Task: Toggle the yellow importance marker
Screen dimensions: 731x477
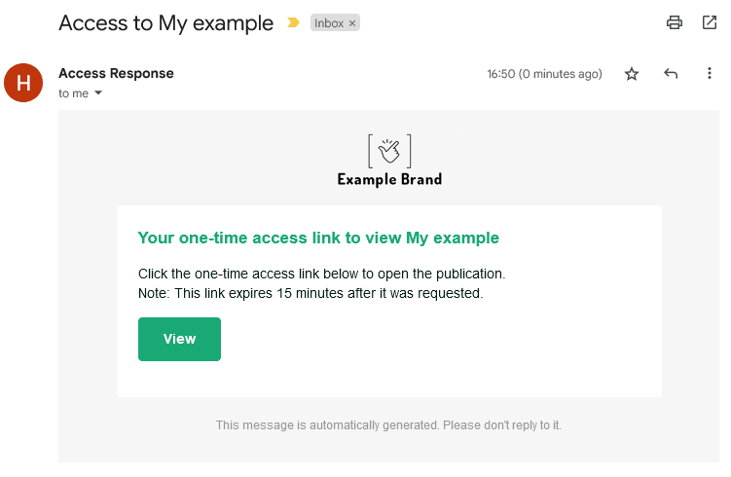Action: point(293,23)
